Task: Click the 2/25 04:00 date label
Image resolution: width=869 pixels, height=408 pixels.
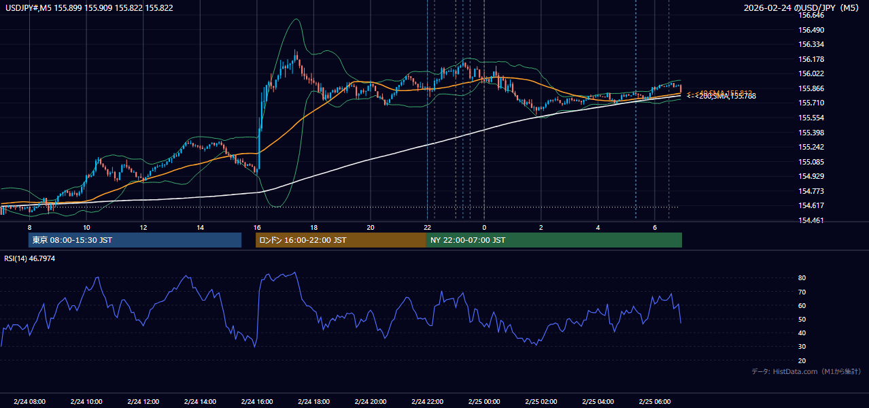Action: pyautogui.click(x=598, y=402)
